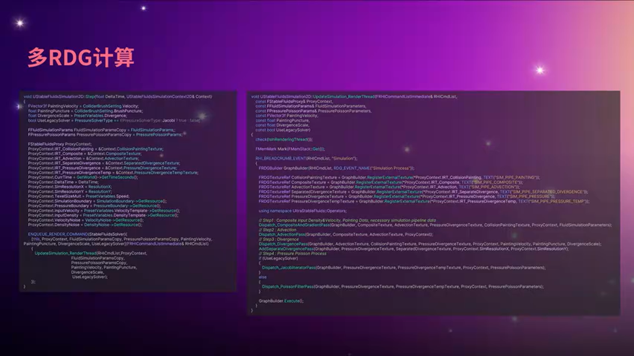634x356 pixels.
Task: Click the Dispatch_PoissonFilterPass call in the else branch
Action: coord(288,286)
